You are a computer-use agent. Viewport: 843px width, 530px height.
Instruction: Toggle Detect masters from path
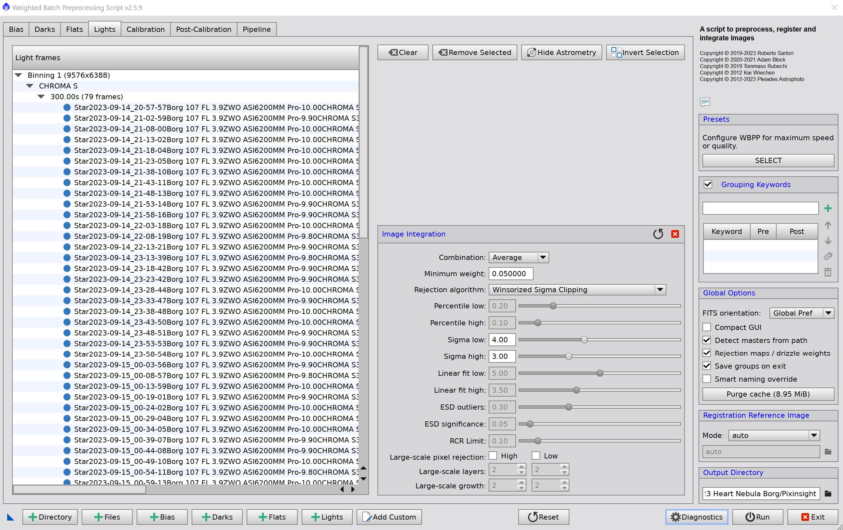(x=707, y=340)
